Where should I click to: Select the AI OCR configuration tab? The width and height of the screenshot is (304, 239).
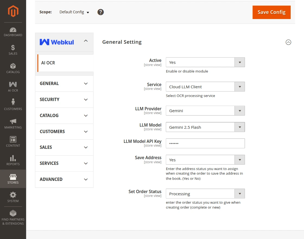tap(48, 63)
